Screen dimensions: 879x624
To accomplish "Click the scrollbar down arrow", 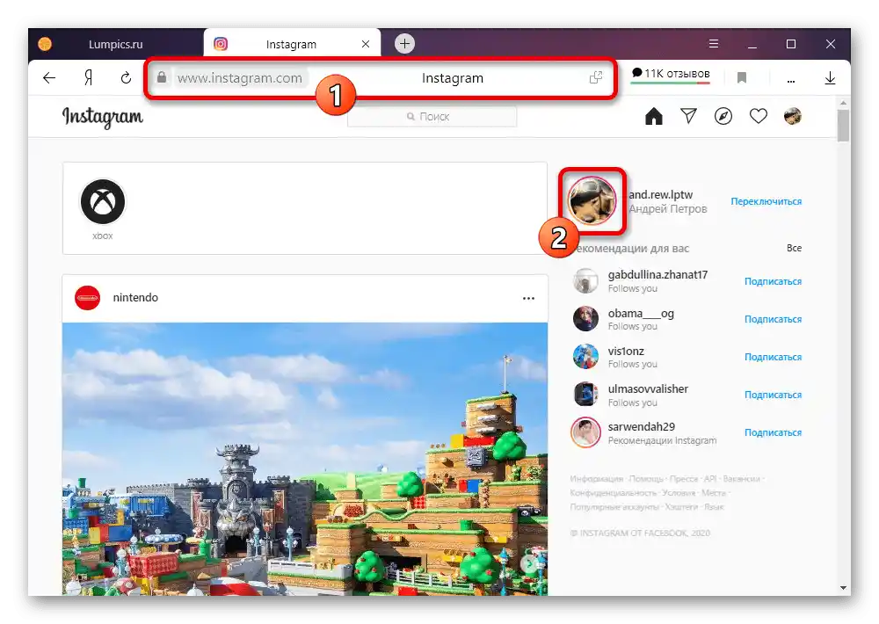I will coord(843,588).
